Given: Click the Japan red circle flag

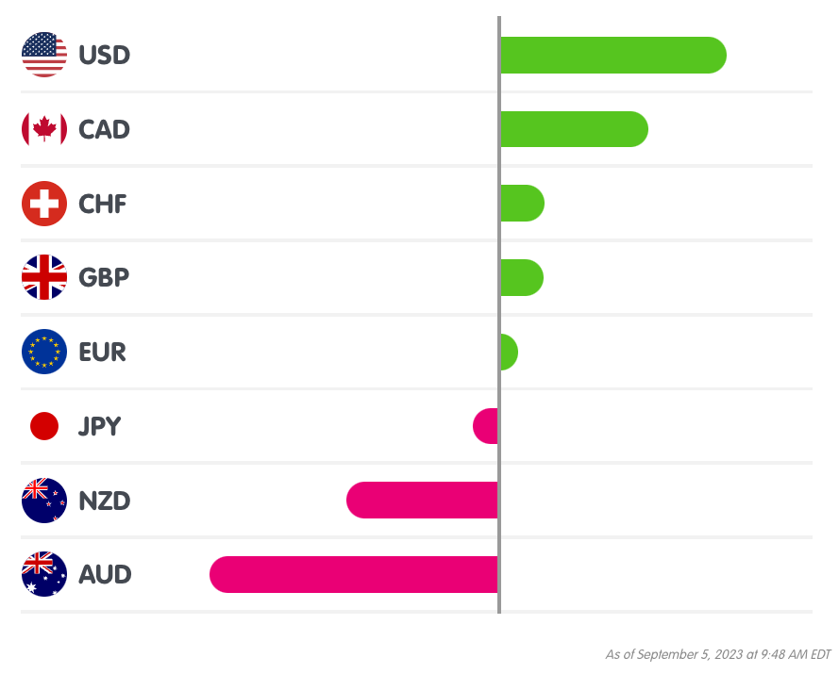Looking at the screenshot, I should click(x=44, y=426).
